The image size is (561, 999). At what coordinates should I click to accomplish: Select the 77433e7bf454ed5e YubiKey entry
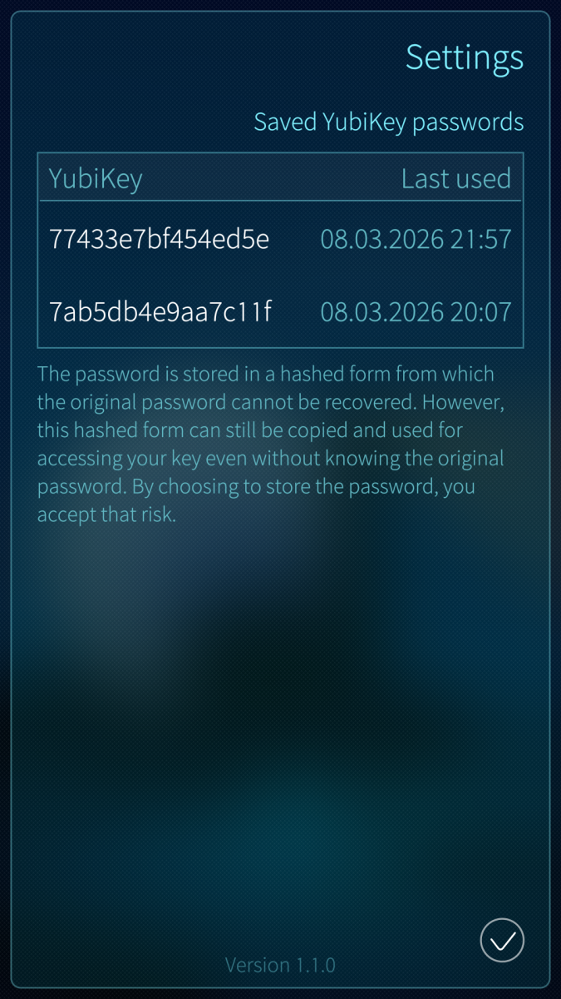[x=280, y=240]
